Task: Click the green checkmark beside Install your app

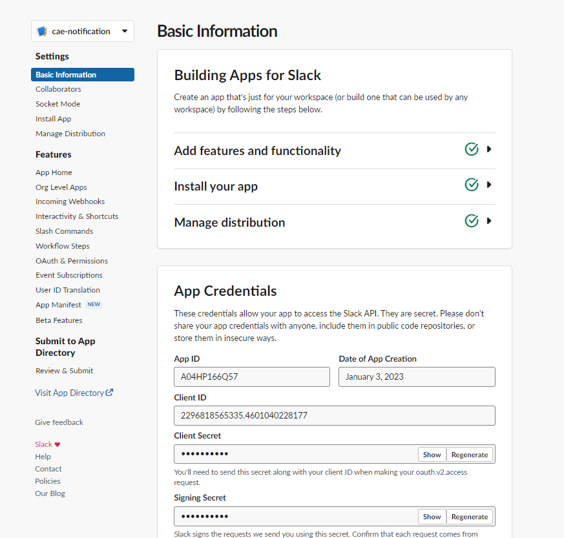Action: pyautogui.click(x=471, y=185)
